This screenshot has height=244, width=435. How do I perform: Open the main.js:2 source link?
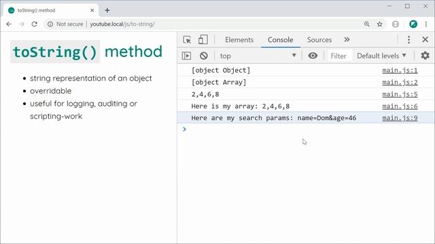click(x=400, y=83)
